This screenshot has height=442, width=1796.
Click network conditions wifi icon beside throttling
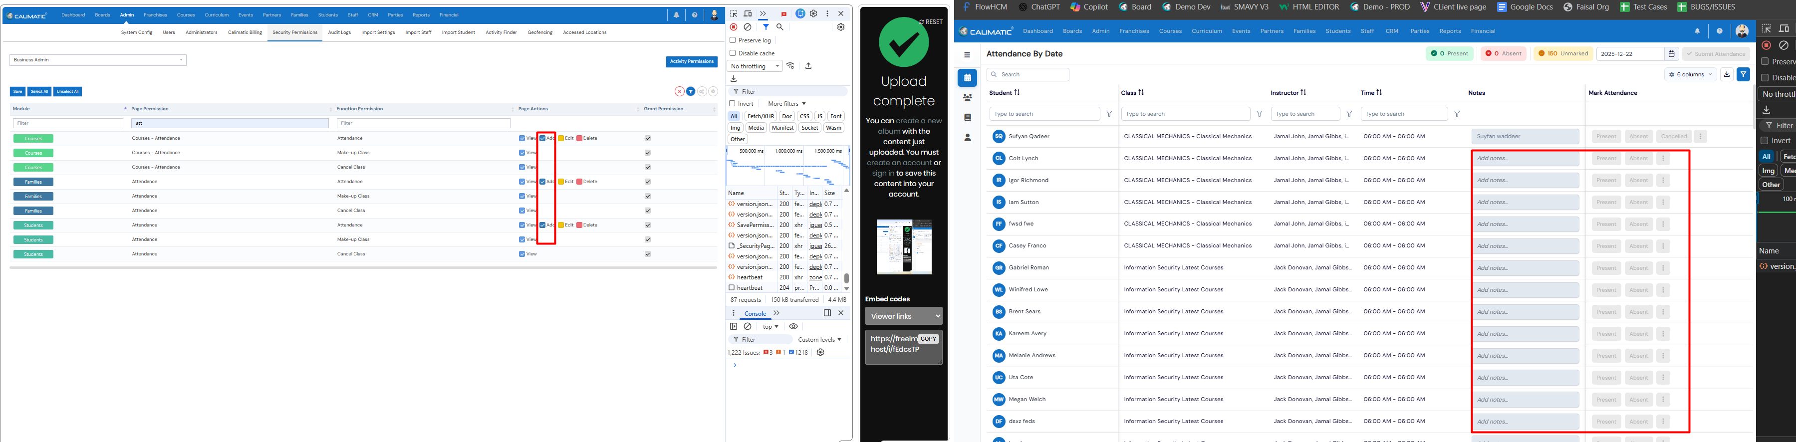tap(790, 66)
